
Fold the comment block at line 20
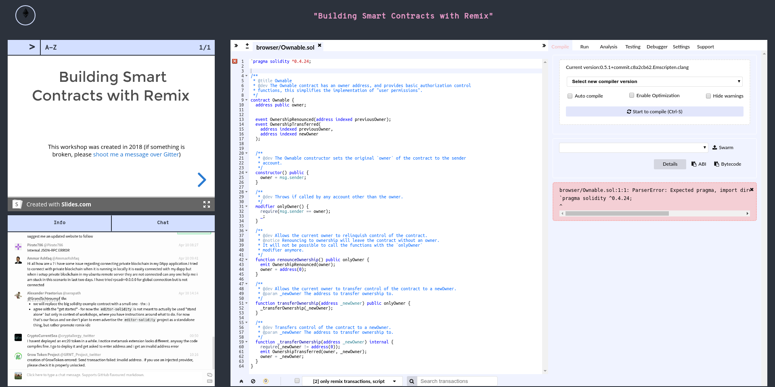tap(246, 153)
